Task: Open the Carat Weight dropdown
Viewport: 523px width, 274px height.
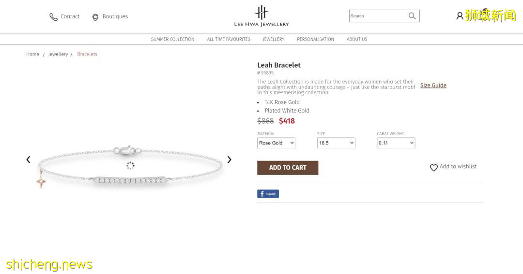Action: [396, 143]
